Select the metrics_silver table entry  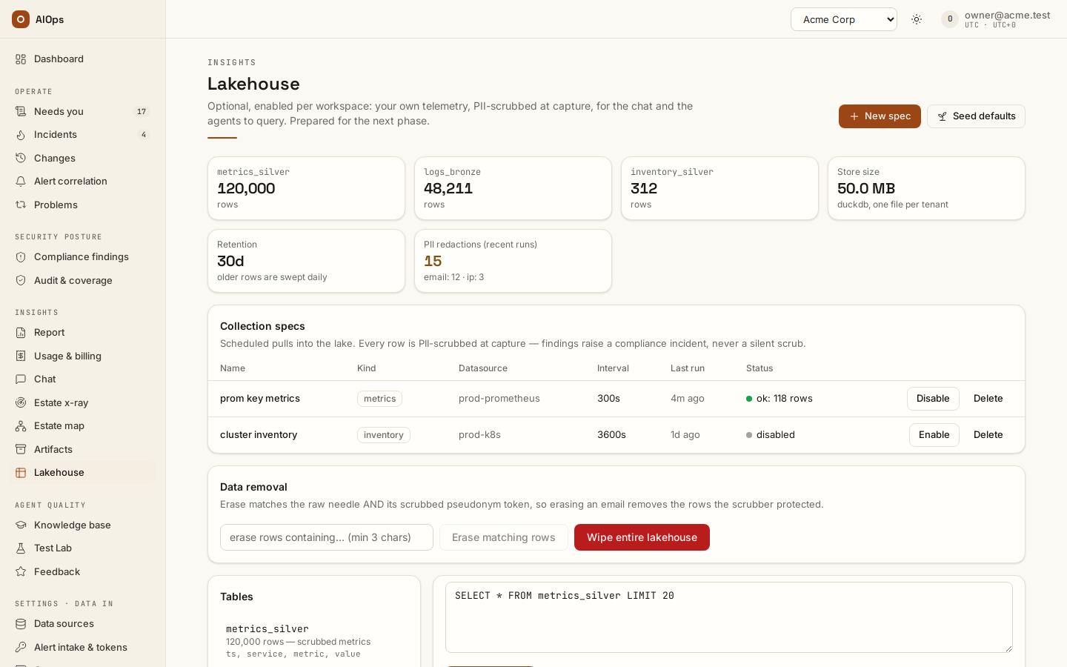(314, 641)
